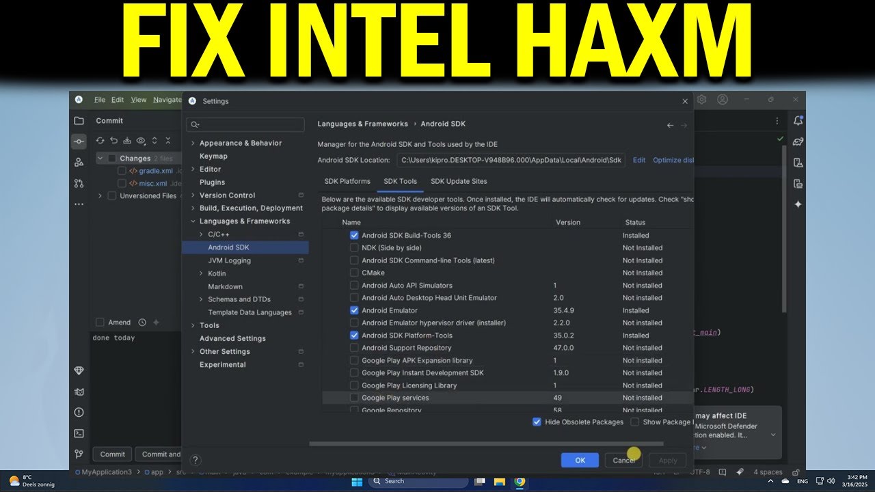Check Google Play services checkbox

click(354, 398)
